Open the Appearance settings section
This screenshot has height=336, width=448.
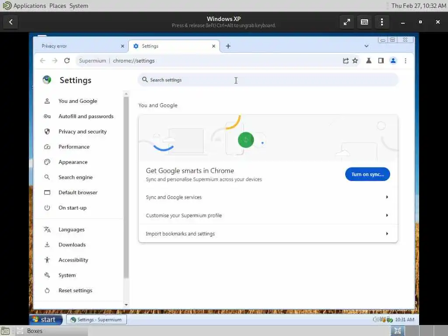click(x=73, y=162)
